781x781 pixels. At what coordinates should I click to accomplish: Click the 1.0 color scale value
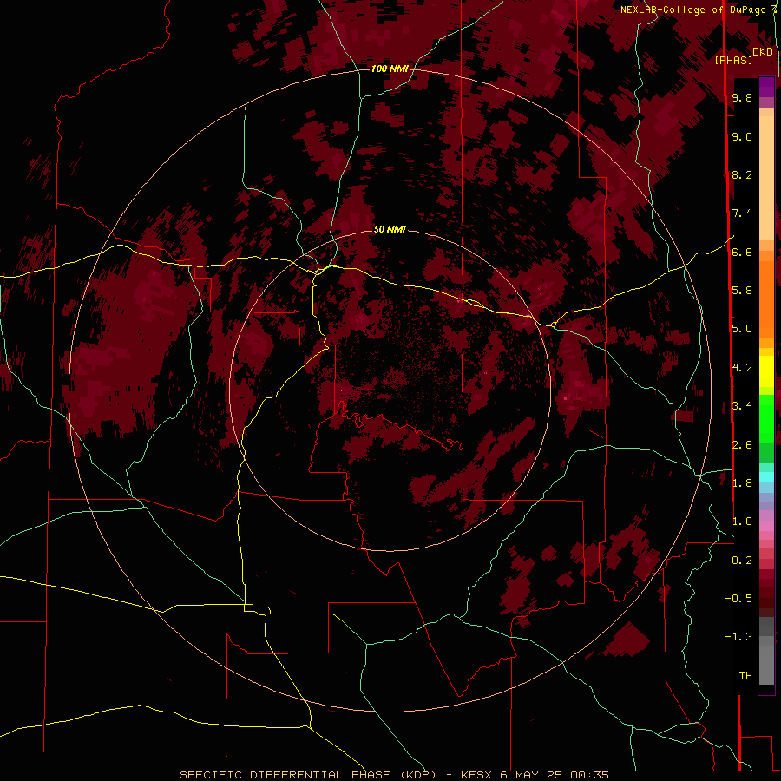(742, 522)
